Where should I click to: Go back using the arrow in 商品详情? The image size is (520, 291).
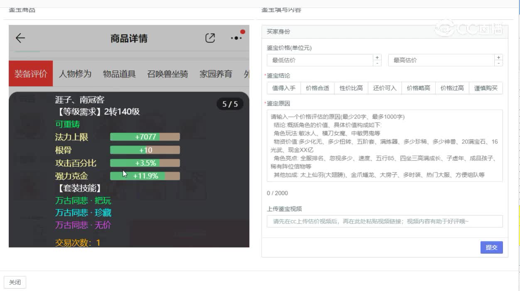20,39
